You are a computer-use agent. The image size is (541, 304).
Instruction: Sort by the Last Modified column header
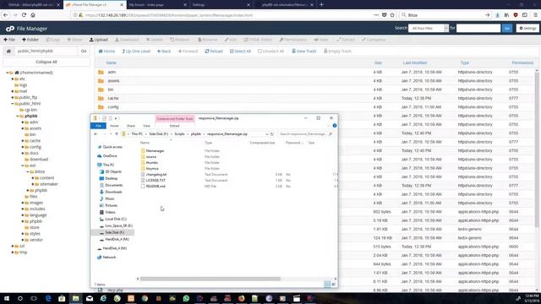tap(415, 62)
